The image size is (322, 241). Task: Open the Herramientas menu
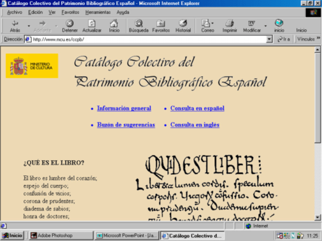point(98,11)
